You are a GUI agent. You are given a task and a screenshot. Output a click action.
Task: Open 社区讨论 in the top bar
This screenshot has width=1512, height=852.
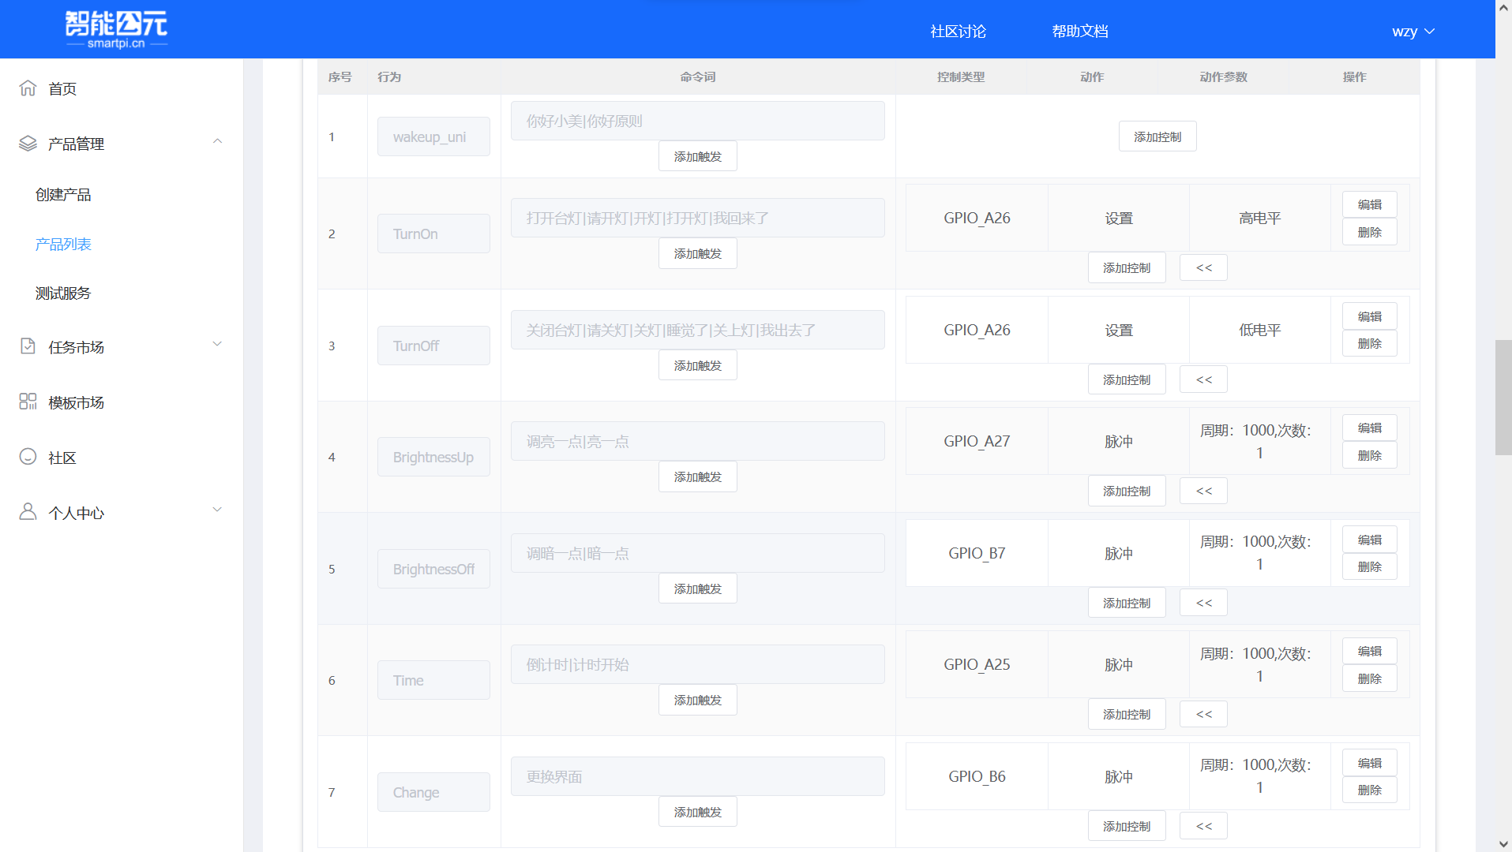pos(958,32)
